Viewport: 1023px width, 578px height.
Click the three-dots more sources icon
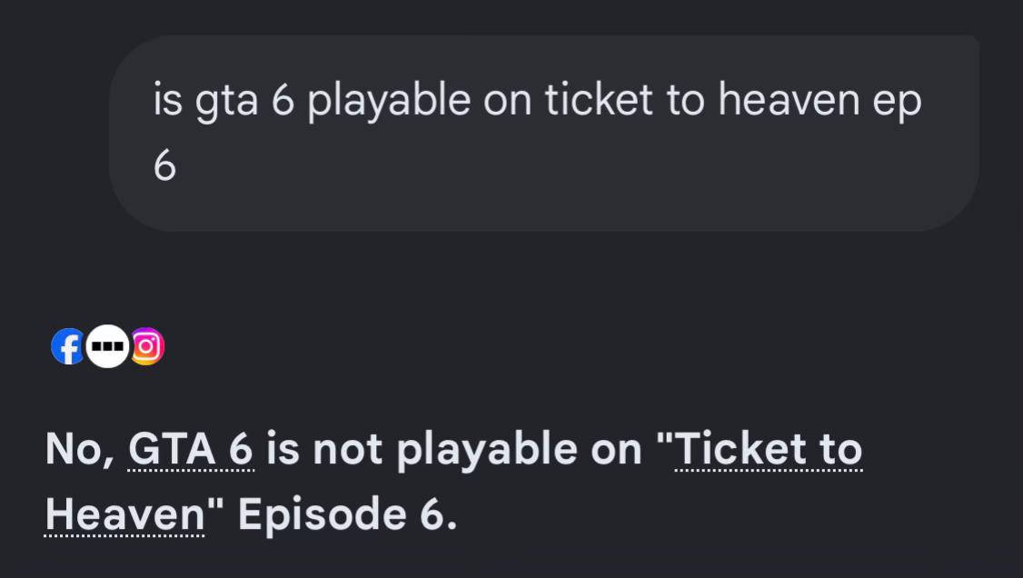click(x=107, y=346)
